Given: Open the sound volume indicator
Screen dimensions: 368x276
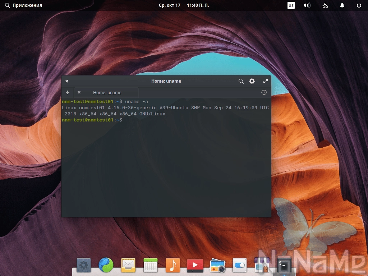Looking at the screenshot, I should pos(307,5).
